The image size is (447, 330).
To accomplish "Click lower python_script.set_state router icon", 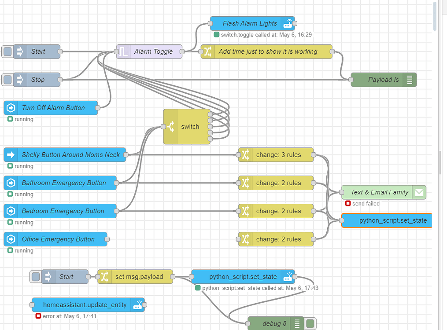I will [288, 277].
